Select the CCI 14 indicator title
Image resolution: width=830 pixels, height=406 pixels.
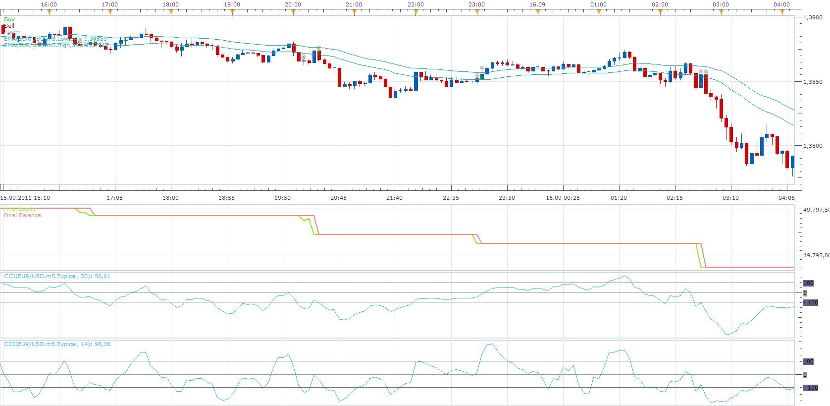point(57,344)
